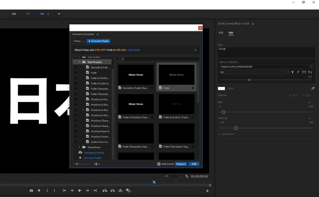Toggle faux italic text style

[298, 72]
